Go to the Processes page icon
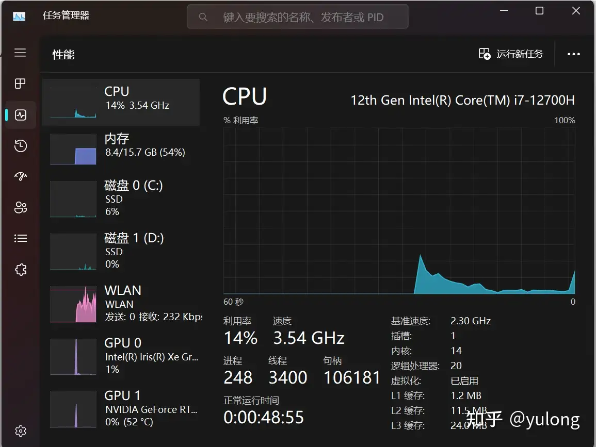The width and height of the screenshot is (596, 447). click(20, 84)
